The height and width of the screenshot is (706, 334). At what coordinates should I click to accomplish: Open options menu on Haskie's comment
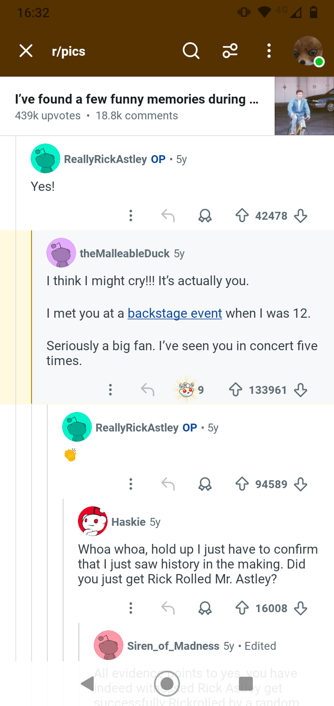[x=131, y=608]
